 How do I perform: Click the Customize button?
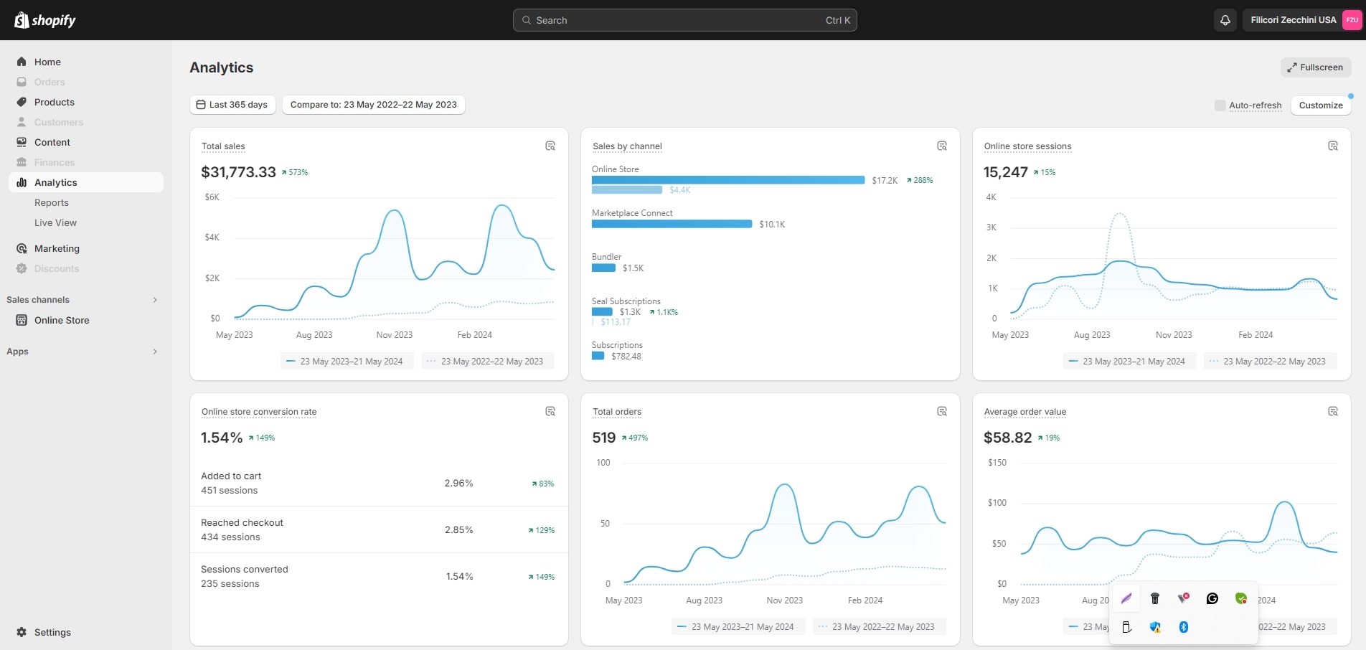click(1321, 105)
